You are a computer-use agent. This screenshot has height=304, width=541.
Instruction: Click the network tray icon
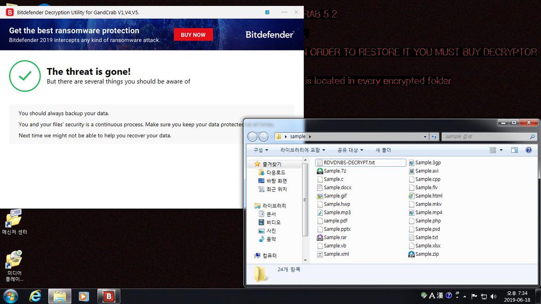pos(484,296)
